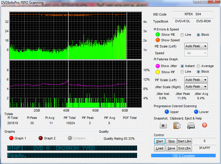This screenshot has width=221, height=164.
Task: Click the gray Compare indicator
Action: pos(70,138)
